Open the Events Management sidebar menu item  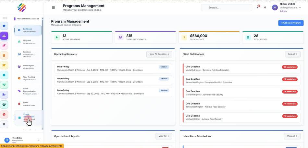click(x=28, y=118)
